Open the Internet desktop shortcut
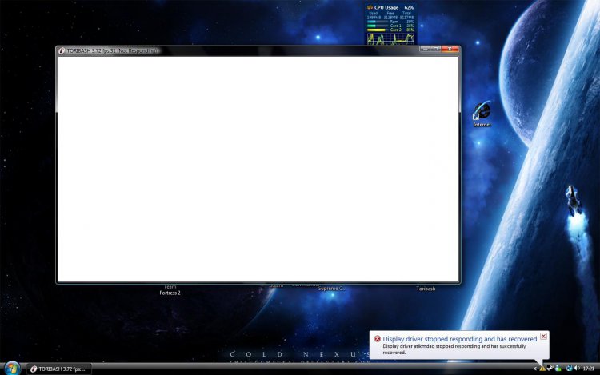Viewport: 600px width, 375px height. tap(482, 114)
